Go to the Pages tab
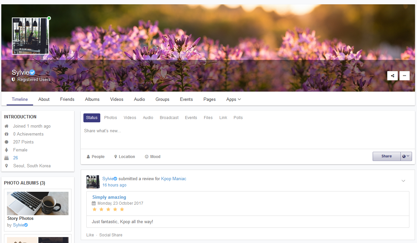417x243 pixels. coord(209,99)
